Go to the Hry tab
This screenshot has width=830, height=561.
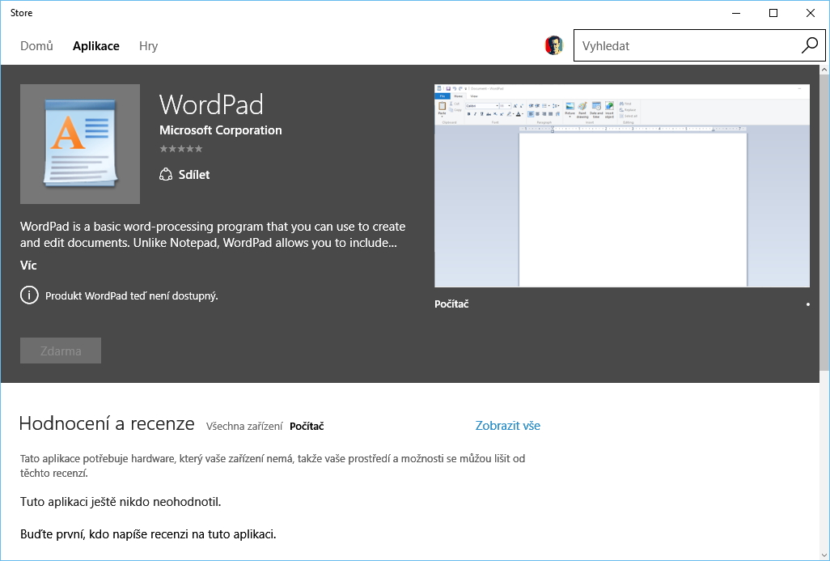point(148,46)
